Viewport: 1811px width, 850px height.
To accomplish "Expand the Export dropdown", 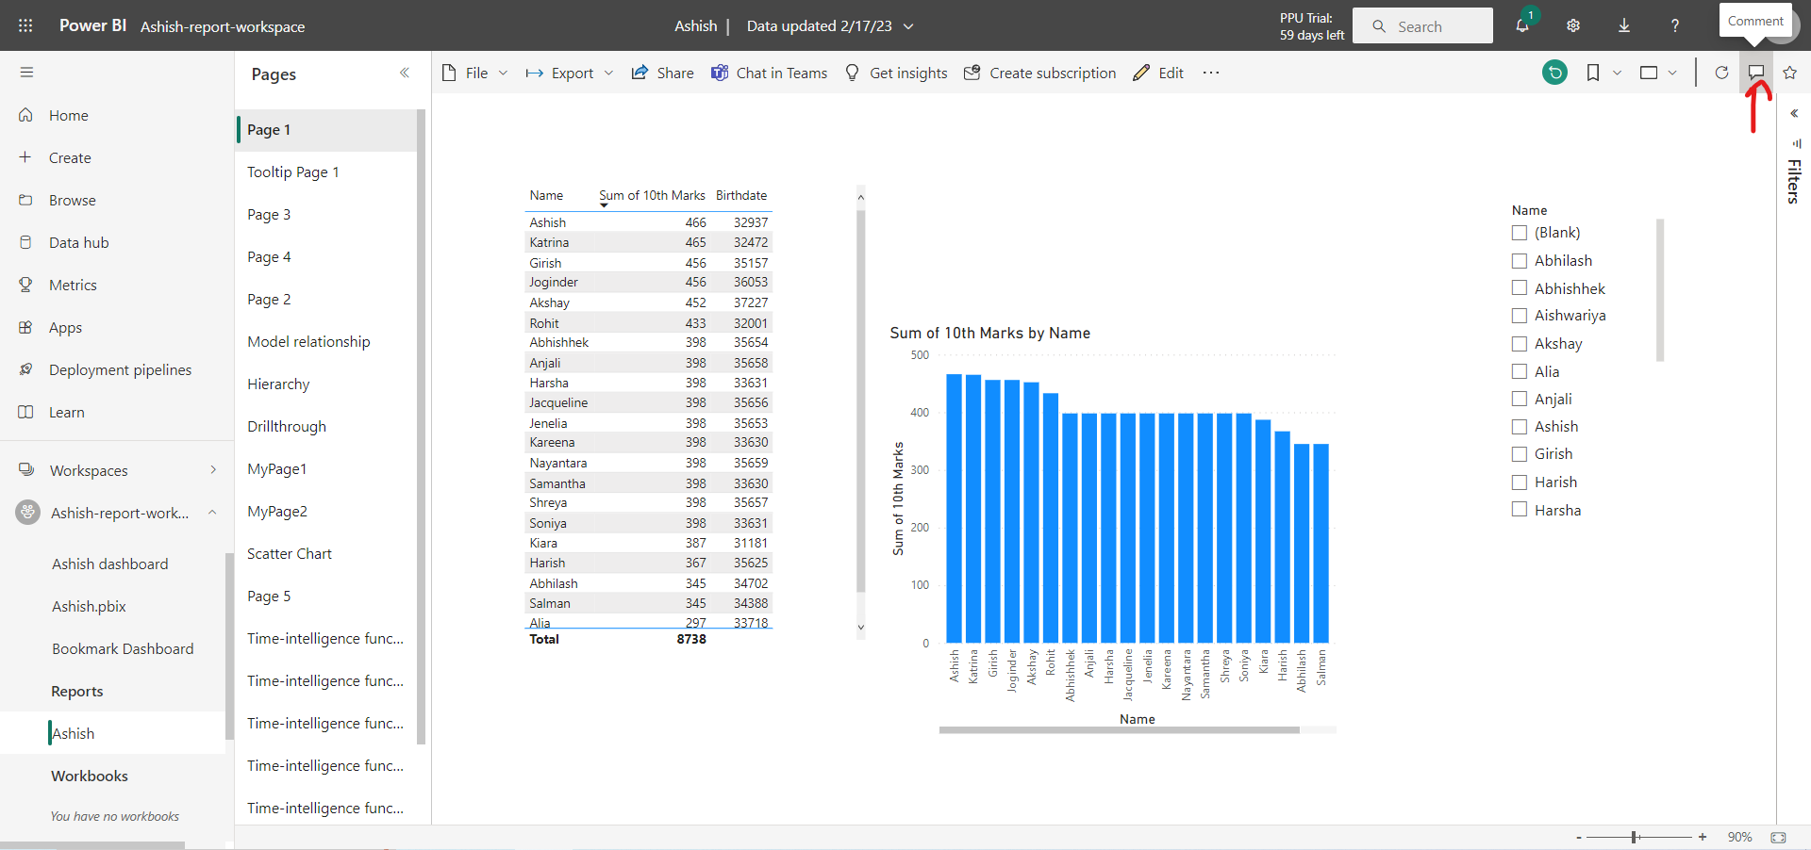I will (x=609, y=73).
